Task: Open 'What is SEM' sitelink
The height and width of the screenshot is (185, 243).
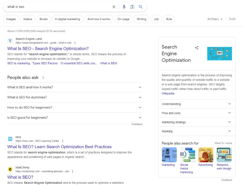Action: (x=109, y=63)
